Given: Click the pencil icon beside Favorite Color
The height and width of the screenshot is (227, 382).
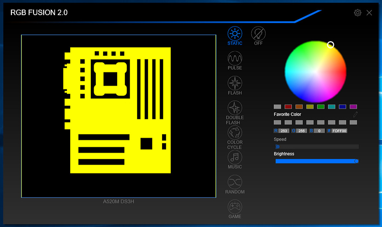Looking at the screenshot, I should coord(355,114).
